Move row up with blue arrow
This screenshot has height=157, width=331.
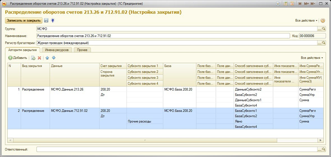click(47, 58)
